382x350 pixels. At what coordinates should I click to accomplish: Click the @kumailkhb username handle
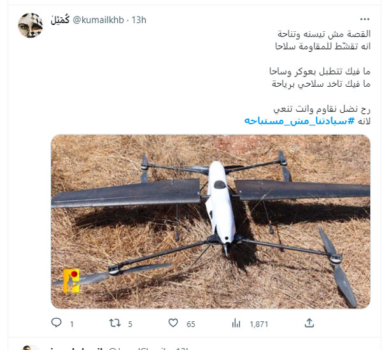[98, 20]
